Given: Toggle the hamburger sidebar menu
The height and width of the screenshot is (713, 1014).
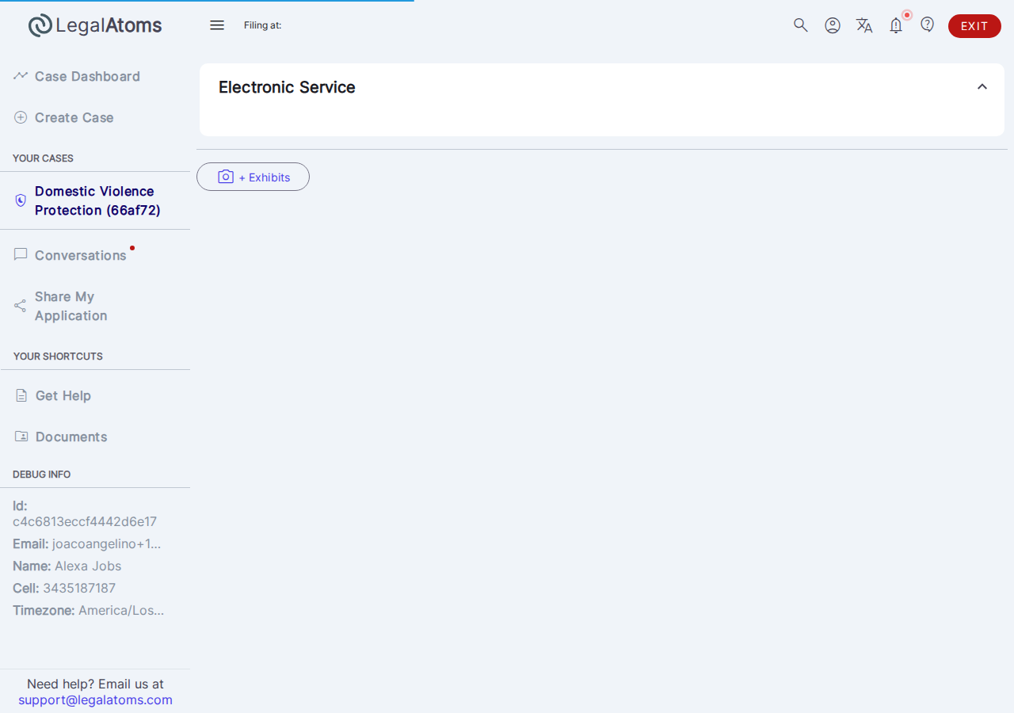Looking at the screenshot, I should pos(217,25).
